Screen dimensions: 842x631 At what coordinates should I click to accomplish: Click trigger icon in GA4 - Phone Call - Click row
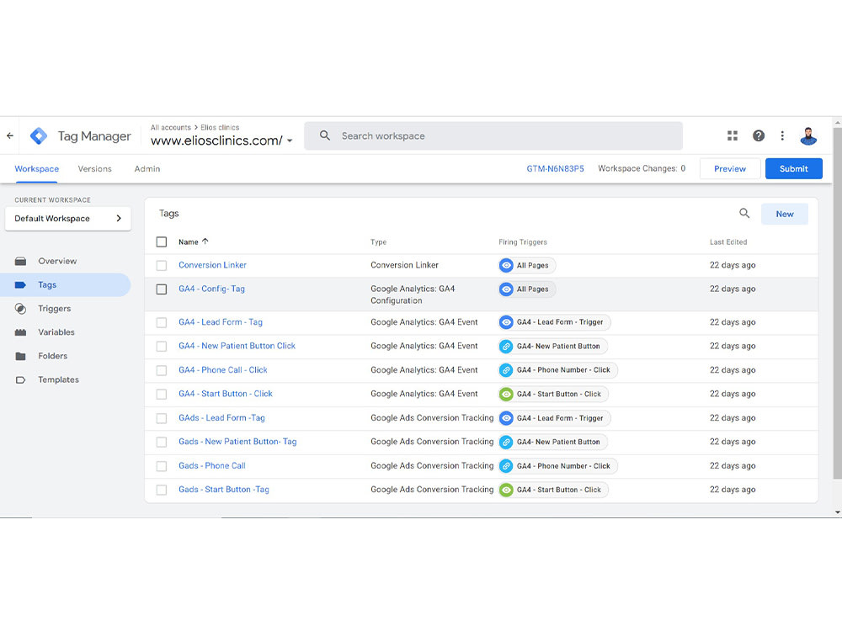[506, 369]
